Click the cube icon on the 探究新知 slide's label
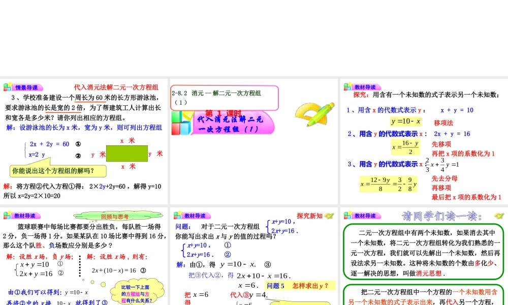508x305 pixels. point(177,215)
